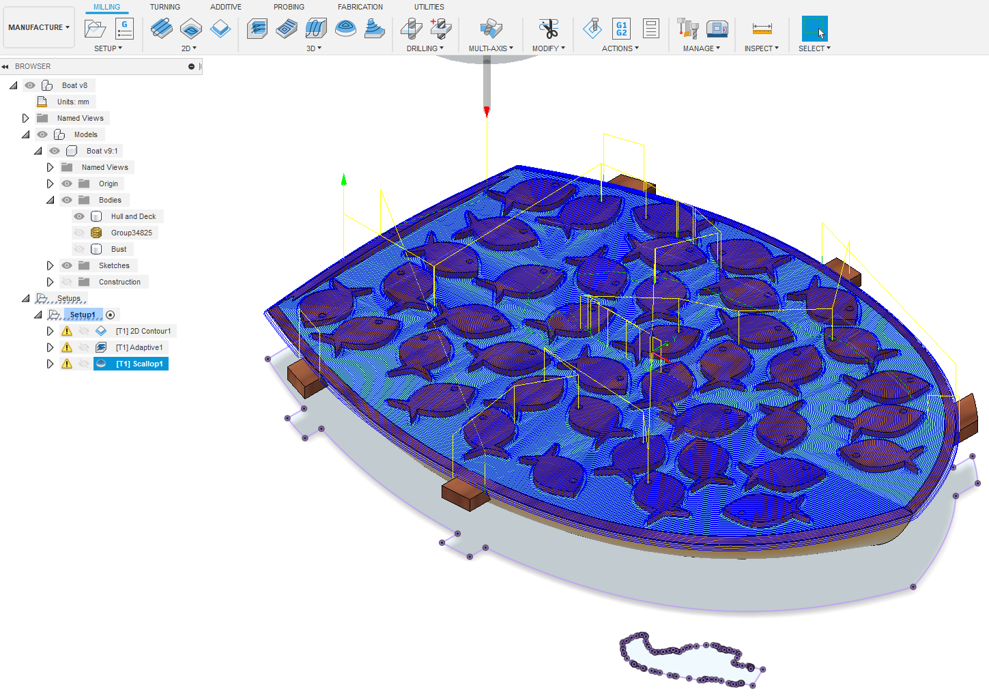Select the 3D Contour toolpath icon
Screen dimensions: 989x698
tap(375, 29)
